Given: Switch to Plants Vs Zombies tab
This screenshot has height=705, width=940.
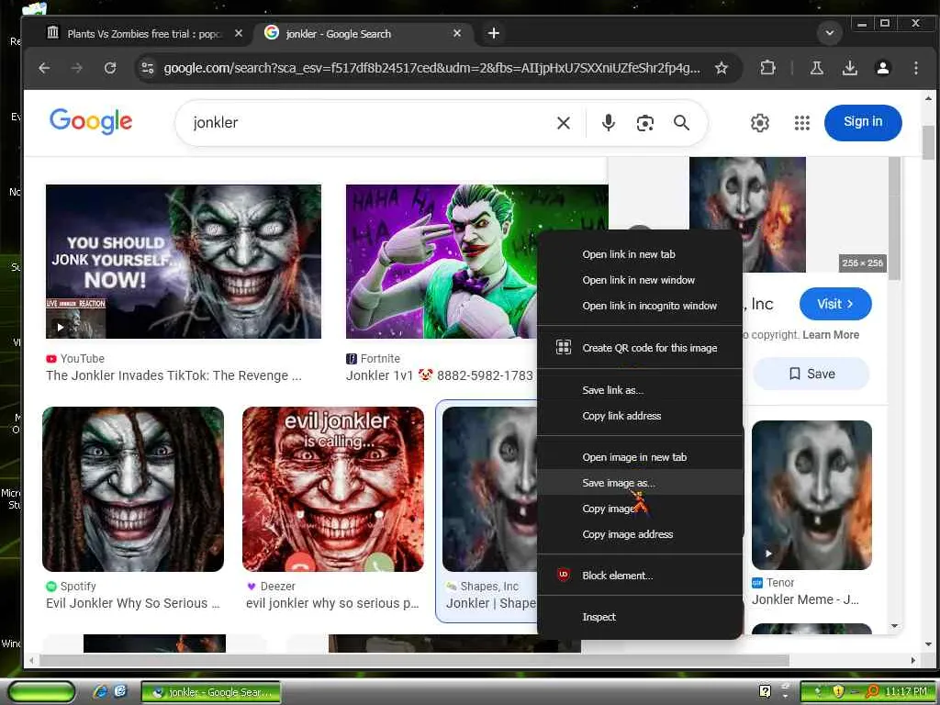Looking at the screenshot, I should (144, 34).
